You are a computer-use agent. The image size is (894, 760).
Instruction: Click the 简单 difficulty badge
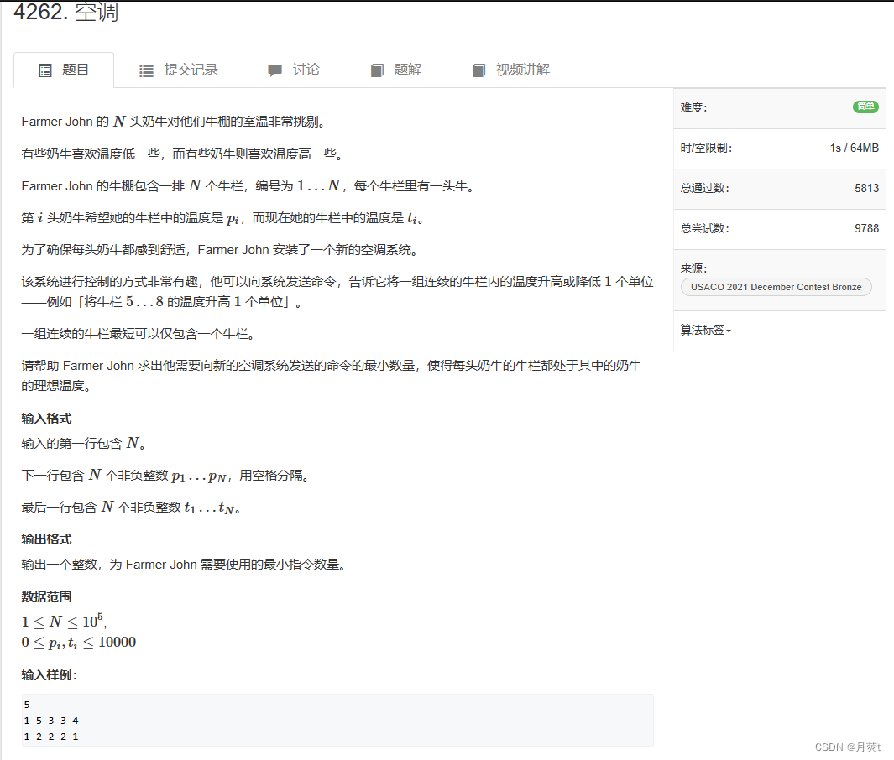click(866, 107)
